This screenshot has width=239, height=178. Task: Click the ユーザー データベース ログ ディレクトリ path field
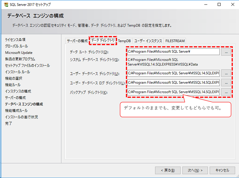[x=173, y=83]
